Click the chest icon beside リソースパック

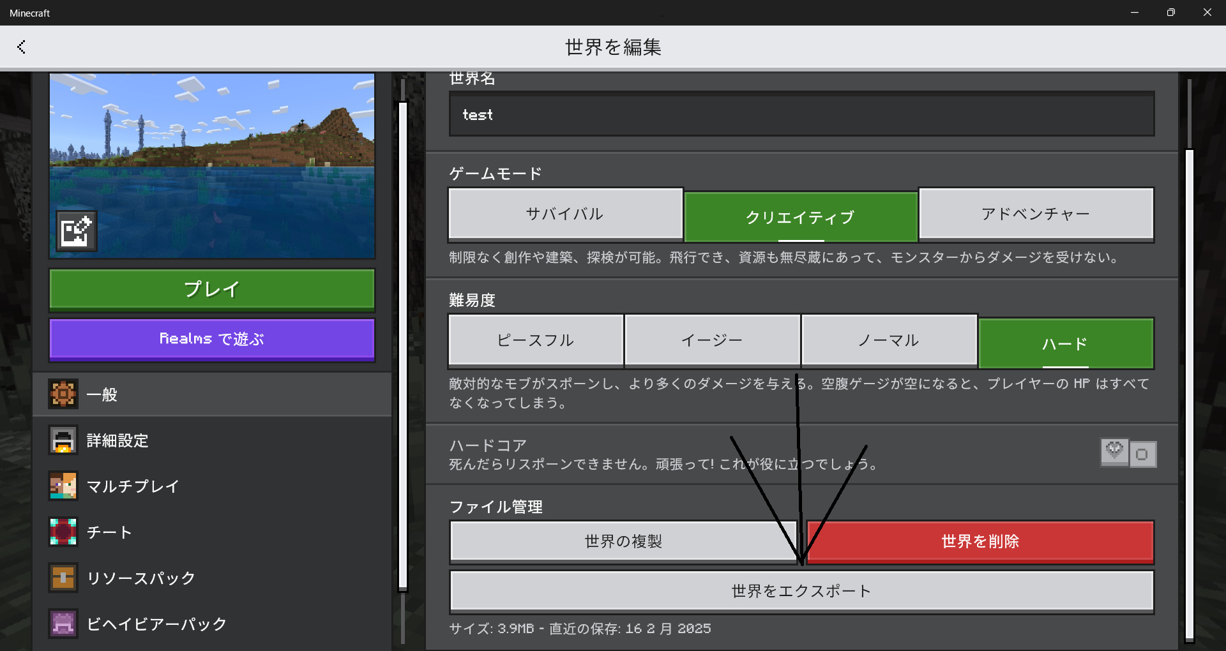pyautogui.click(x=63, y=578)
